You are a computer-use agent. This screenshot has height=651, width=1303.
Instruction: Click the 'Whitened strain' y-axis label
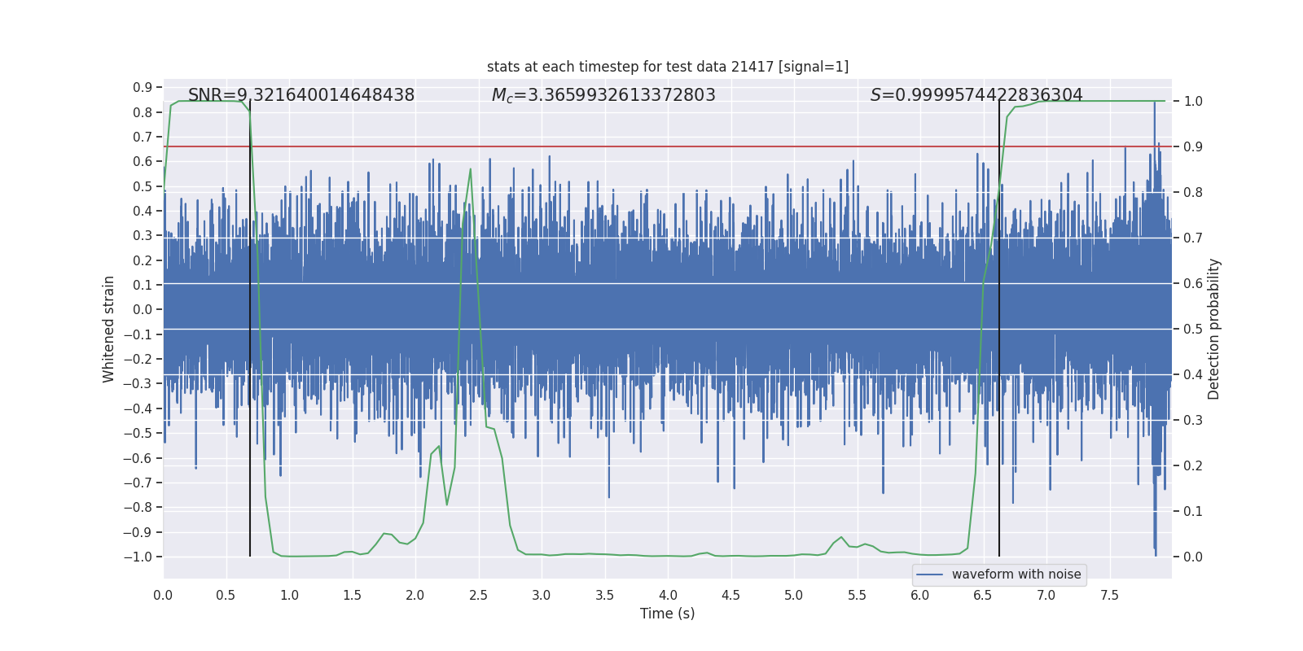click(x=108, y=329)
